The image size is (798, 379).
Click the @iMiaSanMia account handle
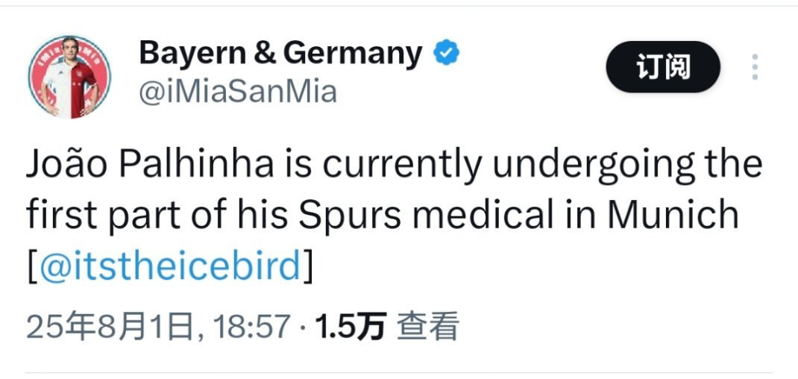238,93
